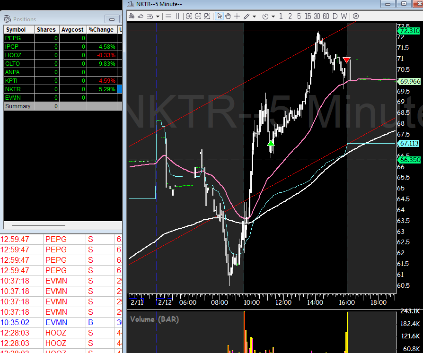Select NKTR in Positions list
The image size is (423, 353).
13,89
